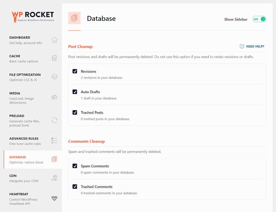Click the Show Sidebar label text
Image resolution: width=276 pixels, height=212 pixels.
pos(236,19)
